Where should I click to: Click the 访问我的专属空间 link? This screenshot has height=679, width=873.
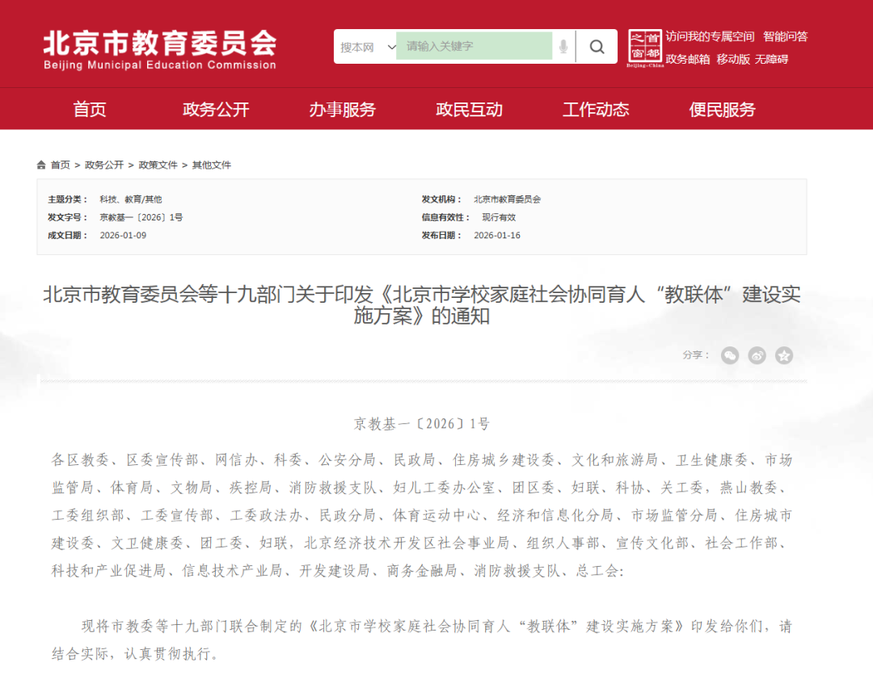(710, 36)
